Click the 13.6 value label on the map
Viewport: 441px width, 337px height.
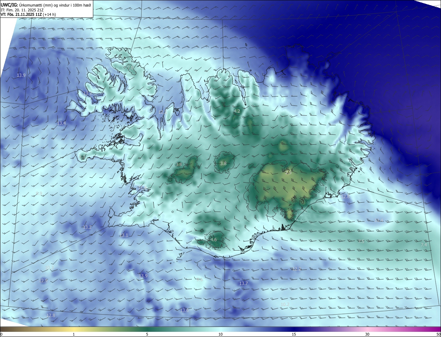click(185, 310)
